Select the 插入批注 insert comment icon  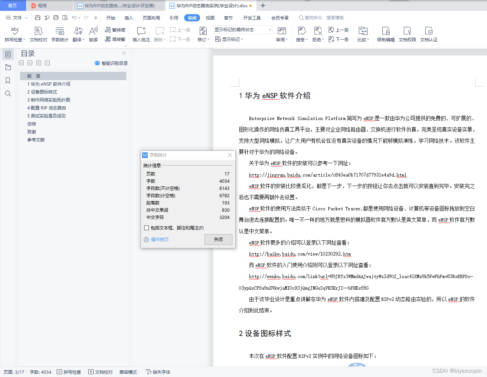[141, 34]
